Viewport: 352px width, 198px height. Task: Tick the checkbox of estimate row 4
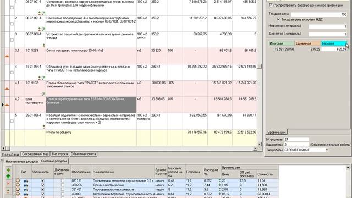pos(12,72)
